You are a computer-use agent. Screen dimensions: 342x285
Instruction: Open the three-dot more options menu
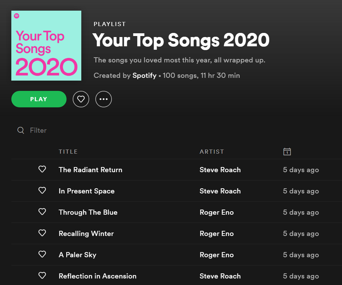(x=104, y=99)
